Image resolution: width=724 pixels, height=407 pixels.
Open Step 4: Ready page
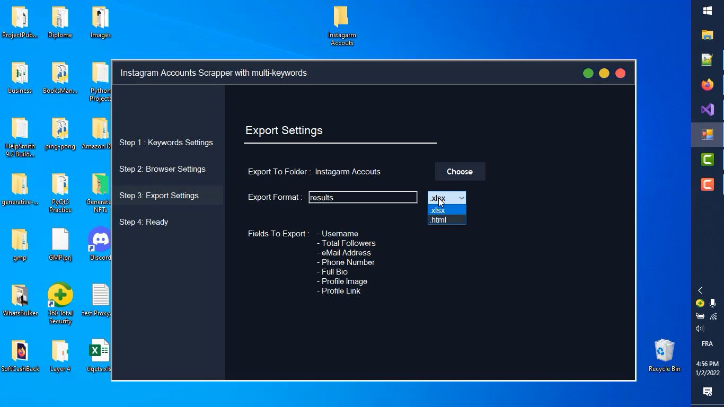point(144,222)
